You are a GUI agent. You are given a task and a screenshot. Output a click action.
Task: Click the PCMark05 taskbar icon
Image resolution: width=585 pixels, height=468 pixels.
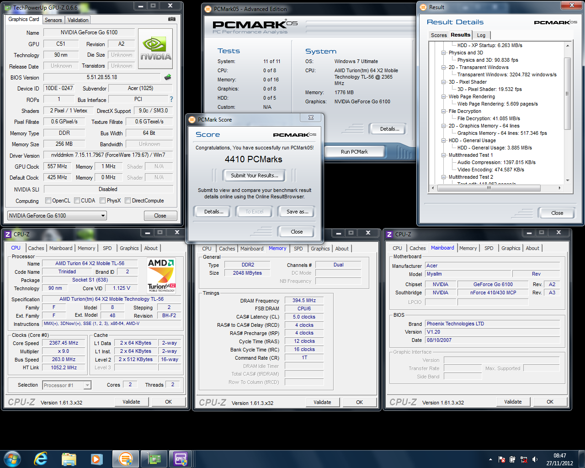pyautogui.click(x=125, y=459)
